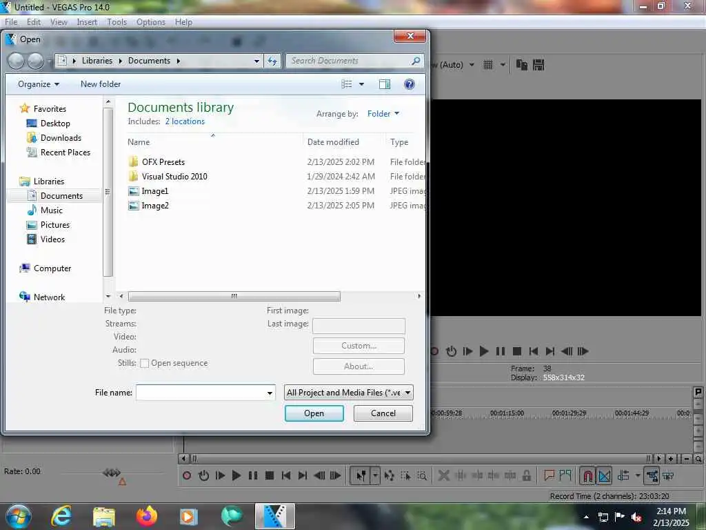The image size is (706, 530).
Task: Click New folder
Action: click(x=101, y=84)
